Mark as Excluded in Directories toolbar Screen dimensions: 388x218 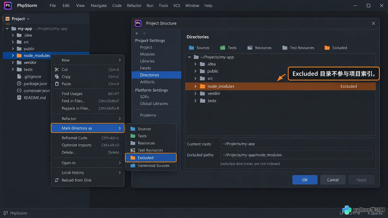pos(336,48)
